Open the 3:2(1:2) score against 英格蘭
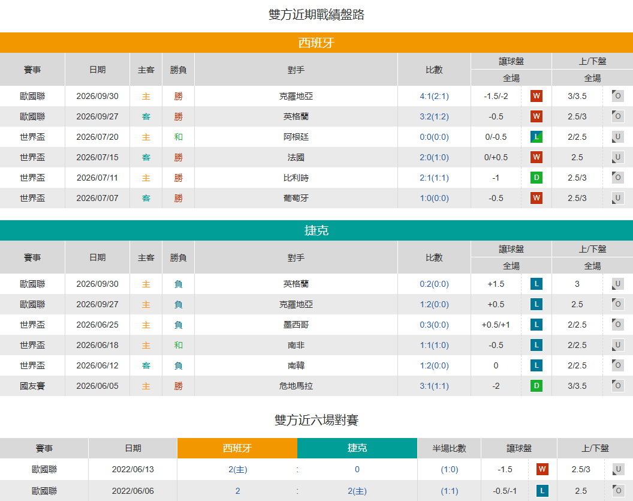Image resolution: width=633 pixels, height=501 pixels. point(434,117)
